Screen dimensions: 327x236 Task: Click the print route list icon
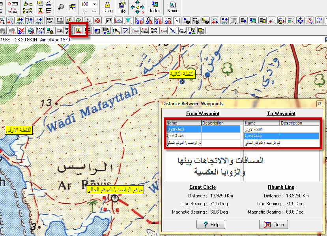[x=196, y=20]
